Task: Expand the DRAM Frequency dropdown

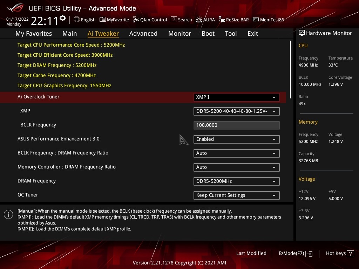Action: coord(236,181)
